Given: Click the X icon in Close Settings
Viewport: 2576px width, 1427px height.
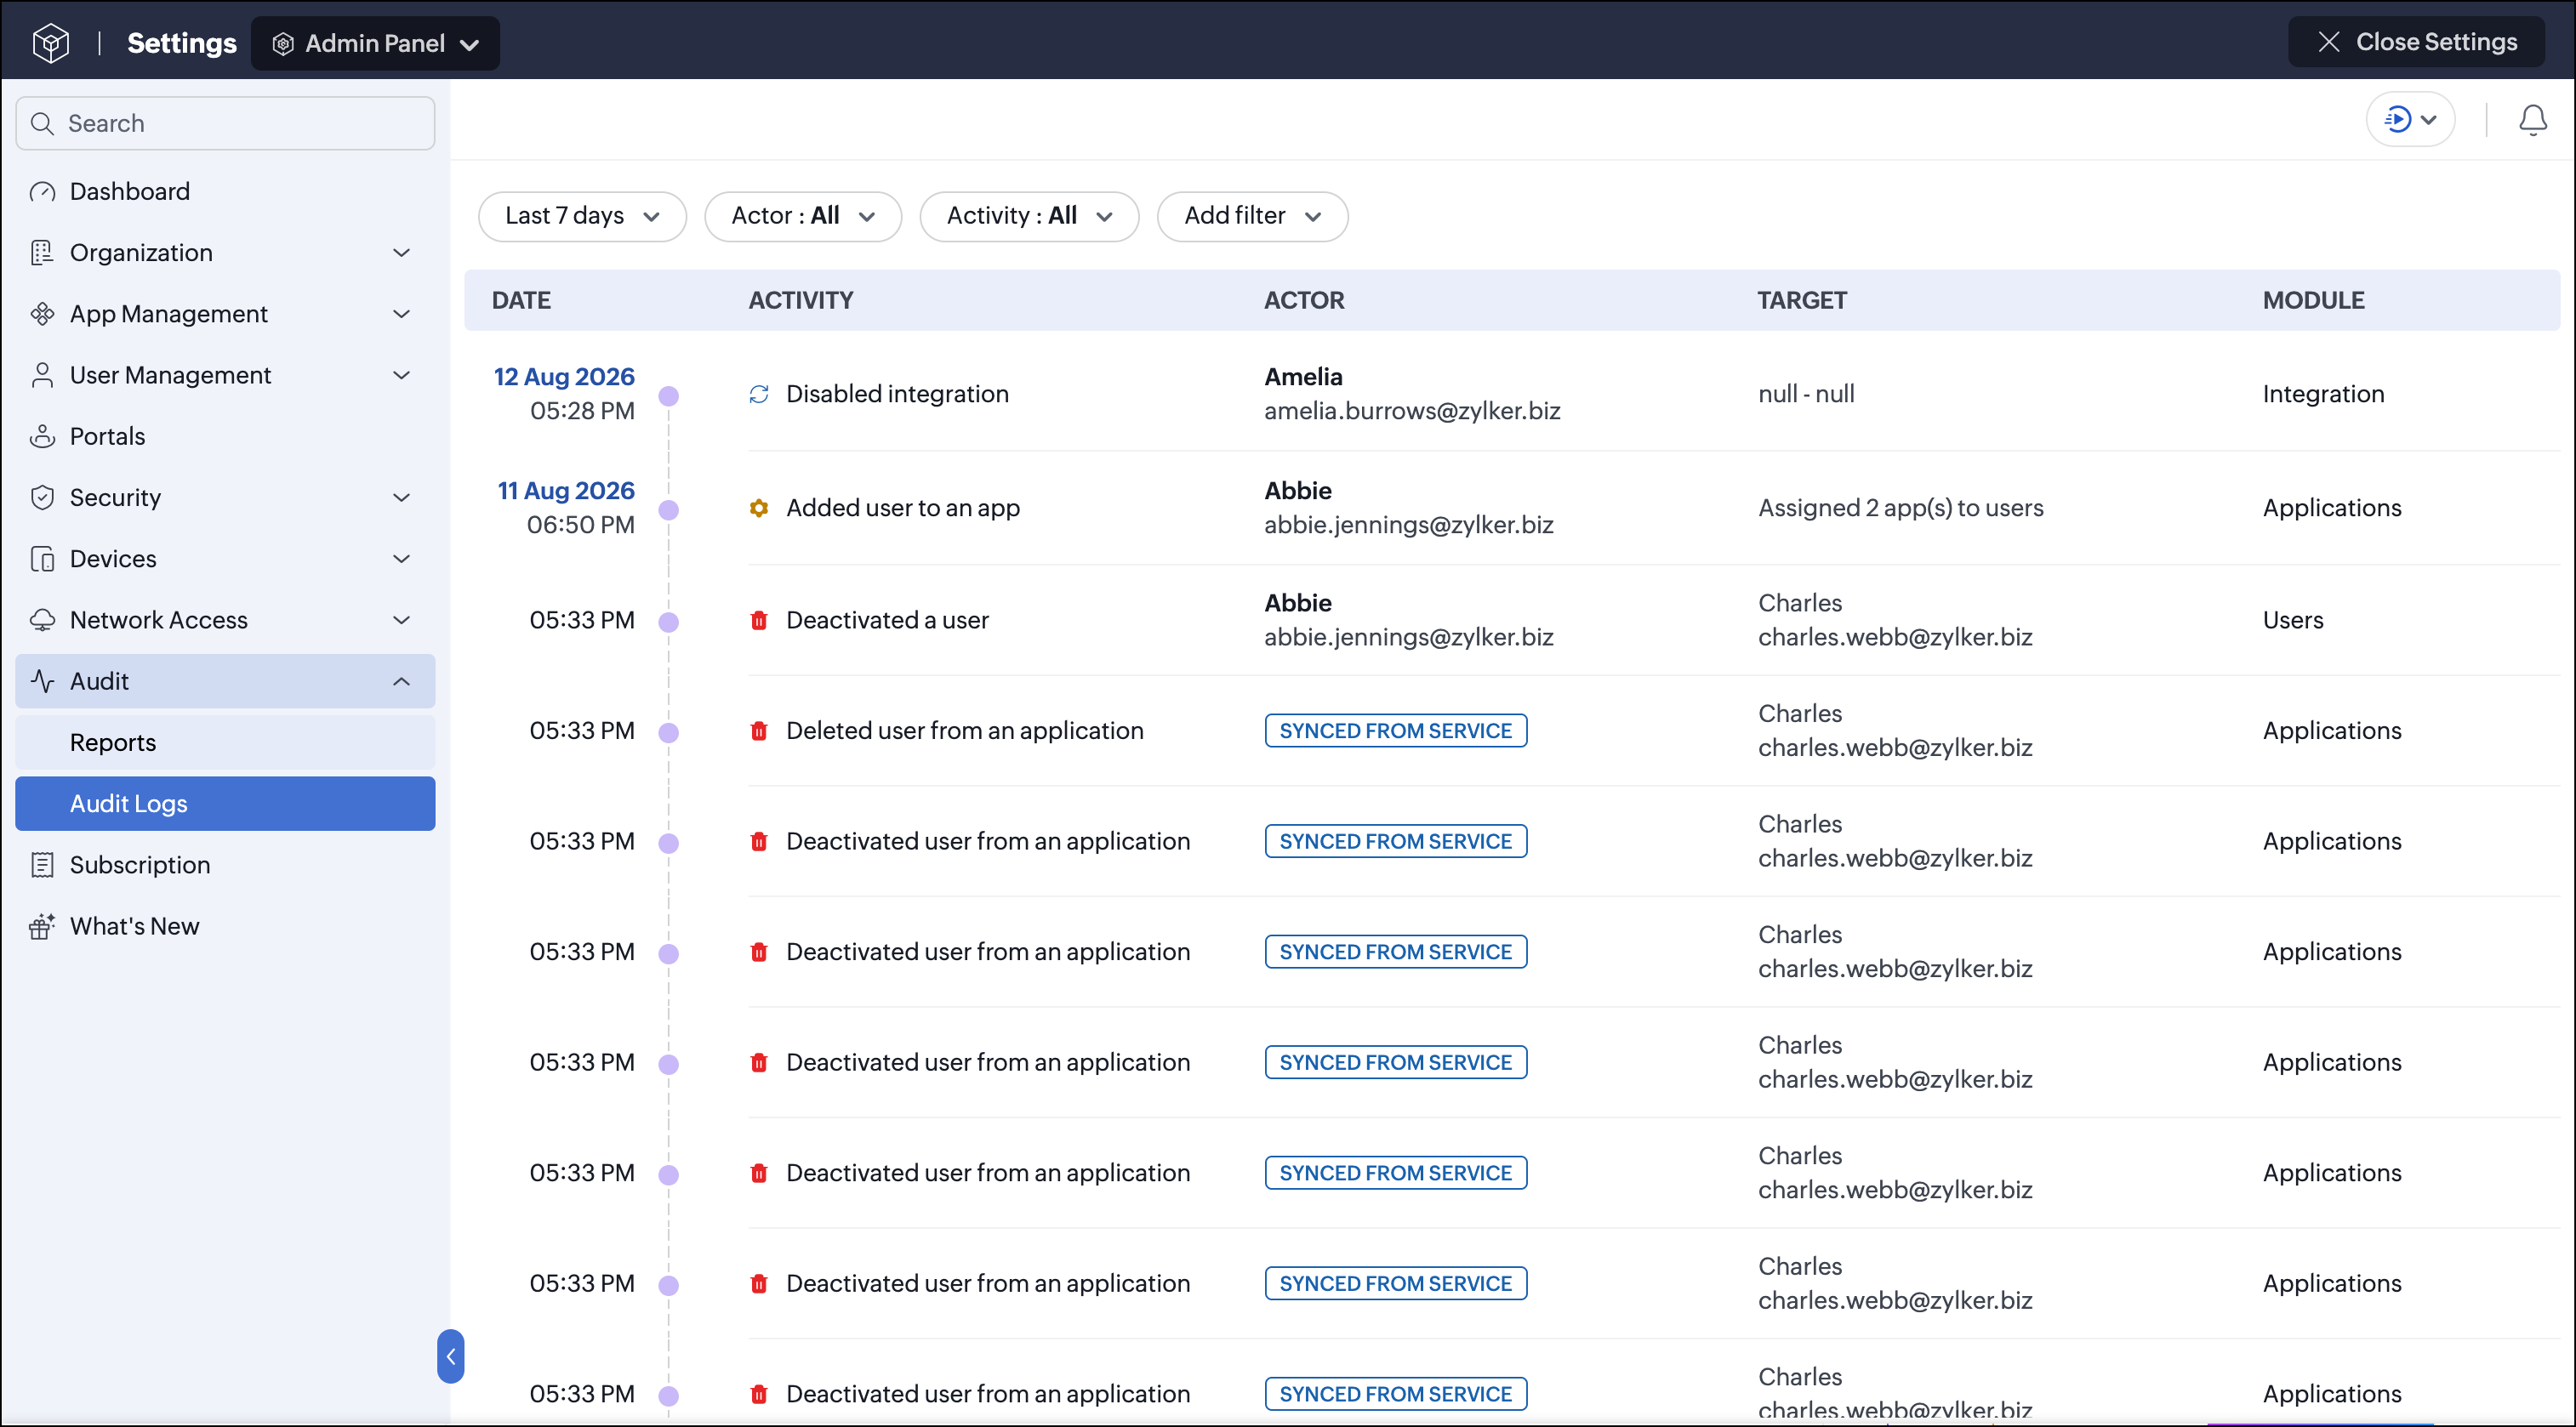Looking at the screenshot, I should [x=2329, y=42].
